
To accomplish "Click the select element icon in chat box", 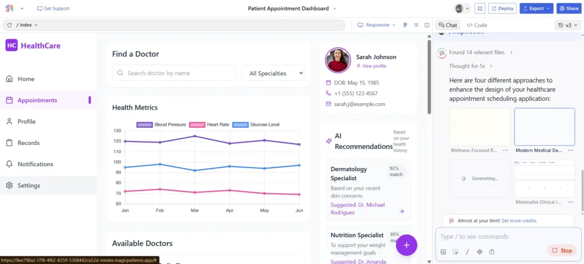I will point(455,251).
